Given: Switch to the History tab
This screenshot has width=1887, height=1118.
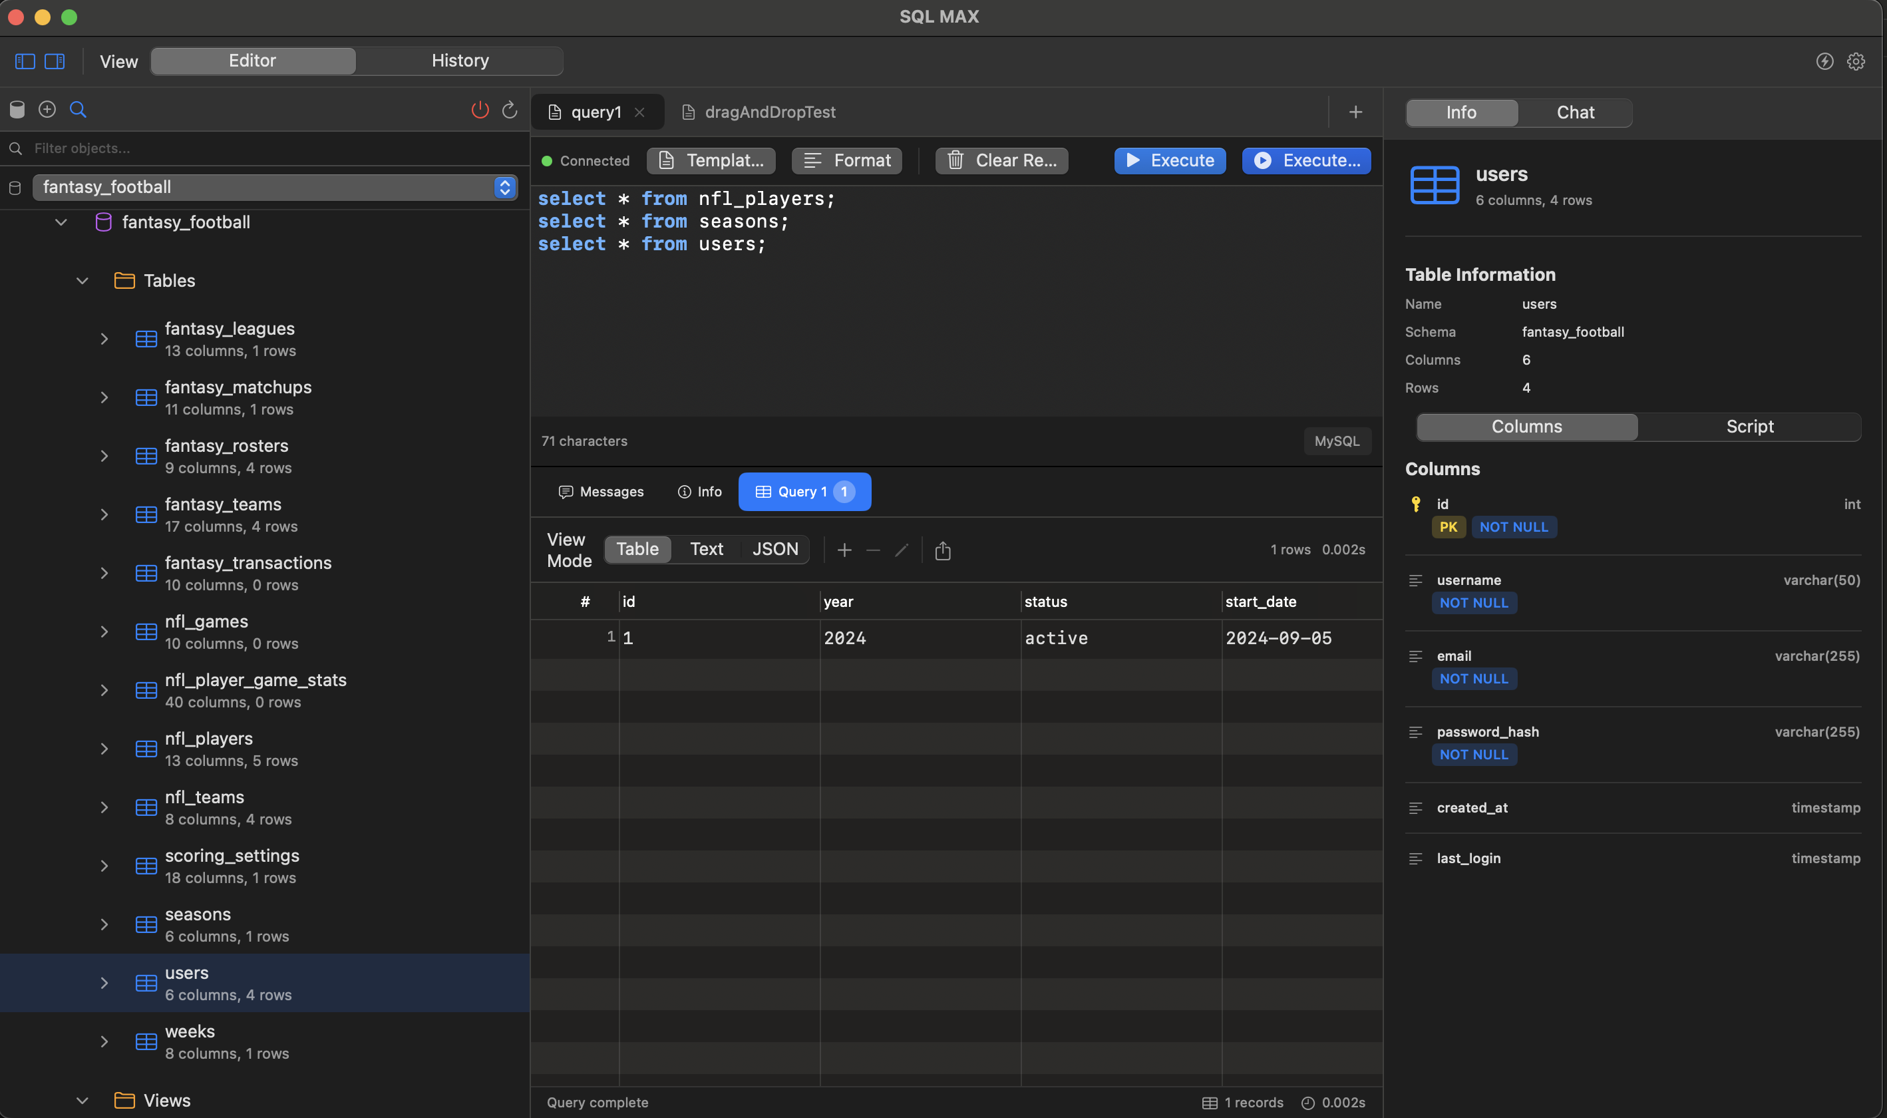Looking at the screenshot, I should click(460, 61).
